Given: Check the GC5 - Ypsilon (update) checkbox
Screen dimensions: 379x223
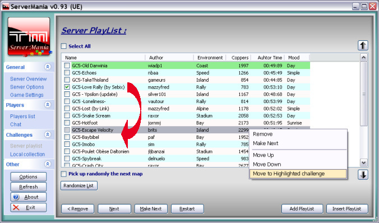Looking at the screenshot, I should pyautogui.click(x=67, y=94).
